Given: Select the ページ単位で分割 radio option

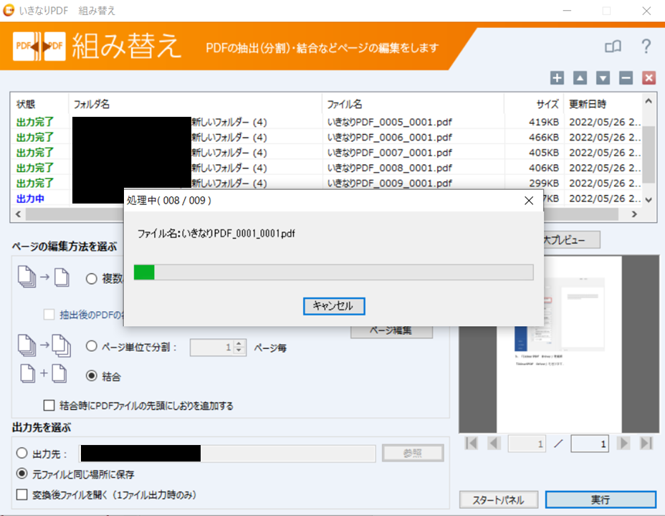Looking at the screenshot, I should pyautogui.click(x=91, y=346).
